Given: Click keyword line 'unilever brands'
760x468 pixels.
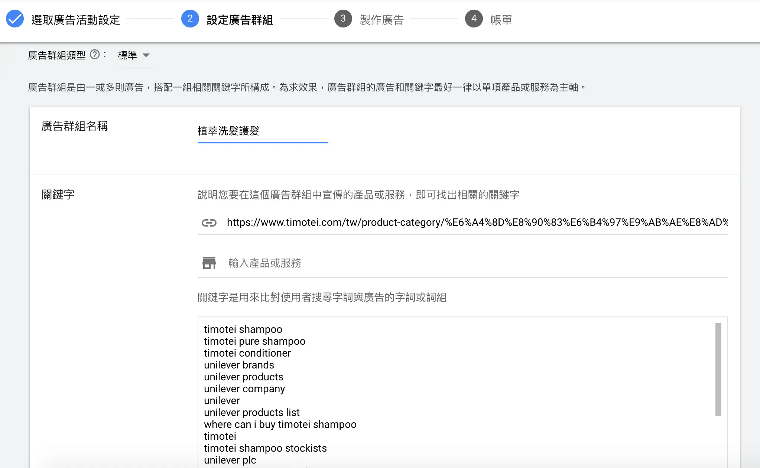Looking at the screenshot, I should (x=239, y=365).
